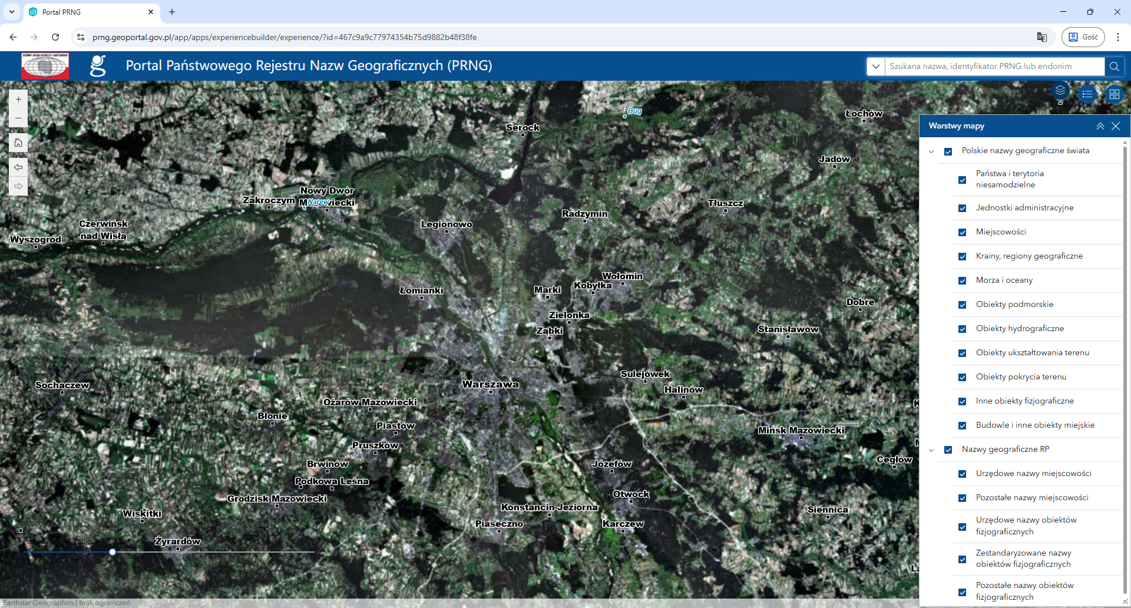Screen dimensions: 1131x608
Task: Close the Warstwy mapy panel
Action: point(1116,126)
